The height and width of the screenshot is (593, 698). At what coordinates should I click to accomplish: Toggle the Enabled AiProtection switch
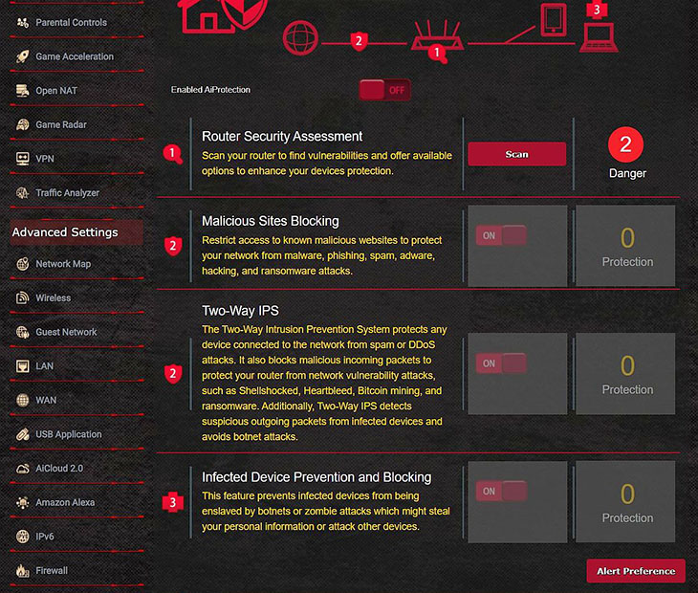coord(385,90)
